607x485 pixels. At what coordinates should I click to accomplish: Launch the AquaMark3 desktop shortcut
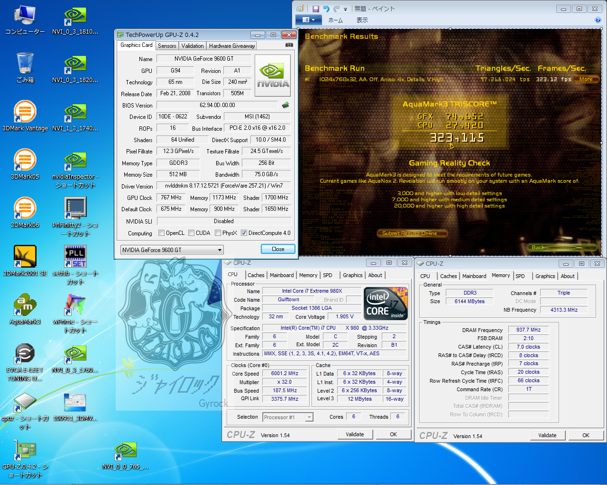[25, 310]
